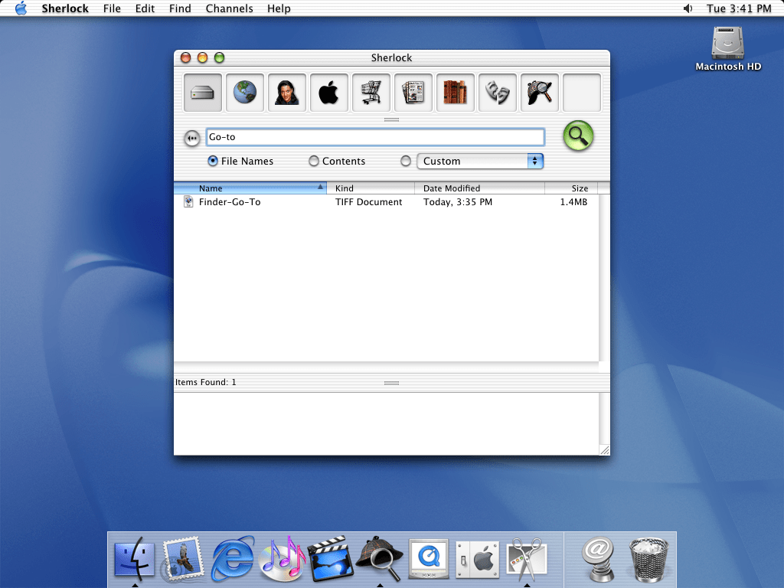The image size is (784, 588).
Task: Select the File Names radio button
Action: click(x=213, y=162)
